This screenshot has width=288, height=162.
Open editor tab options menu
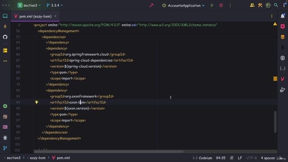[272, 16]
